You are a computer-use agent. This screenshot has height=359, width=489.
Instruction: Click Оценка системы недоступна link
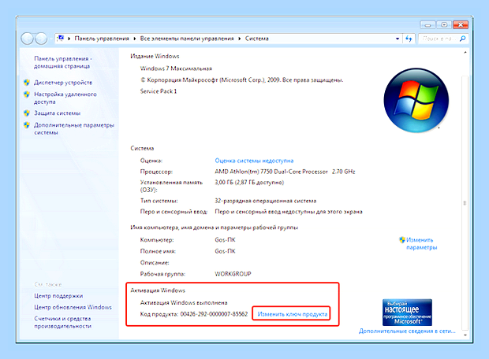[x=254, y=161]
